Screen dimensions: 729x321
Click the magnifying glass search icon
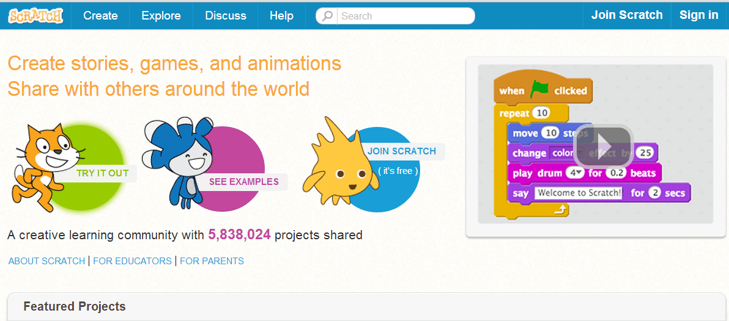click(x=328, y=16)
